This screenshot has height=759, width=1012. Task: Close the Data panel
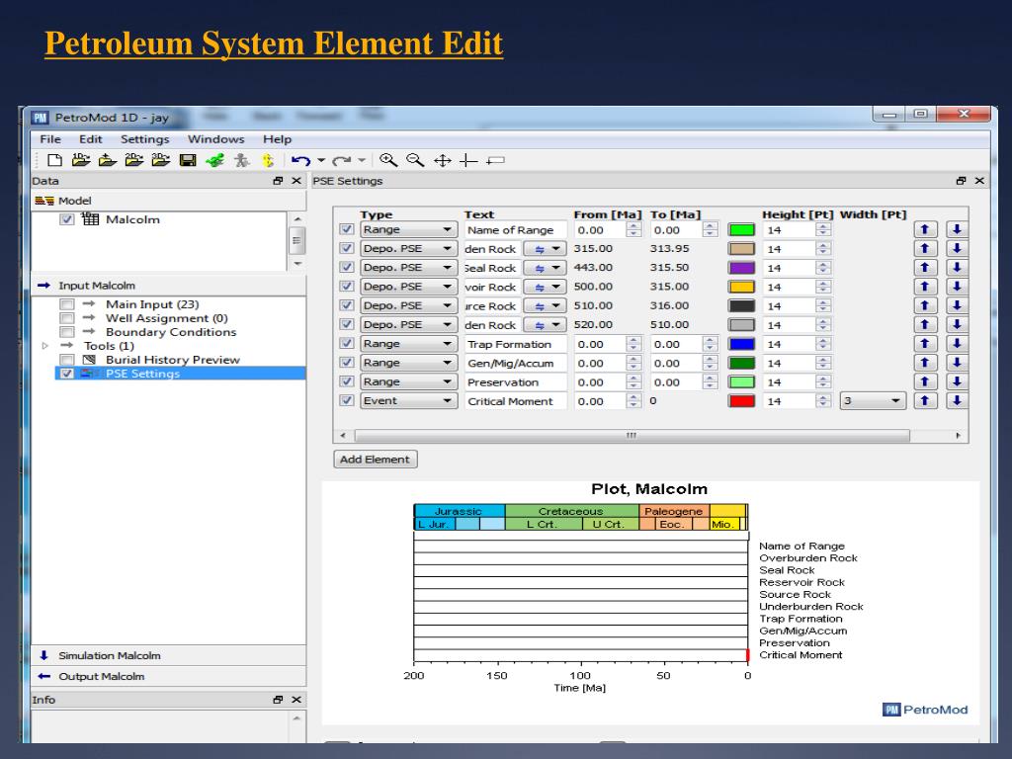pos(296,181)
